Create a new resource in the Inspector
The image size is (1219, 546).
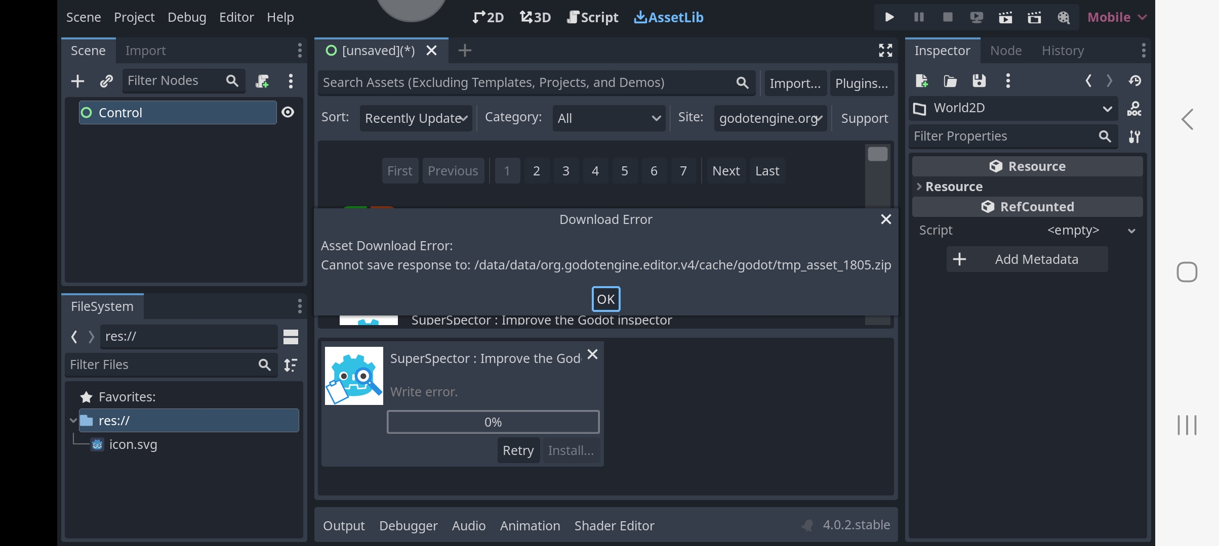pos(921,81)
